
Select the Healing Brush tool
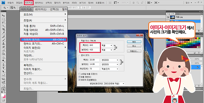[3, 37]
